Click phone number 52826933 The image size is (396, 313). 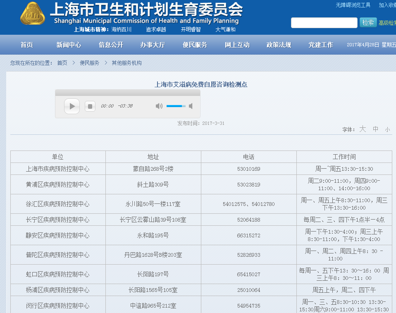pyautogui.click(x=248, y=255)
